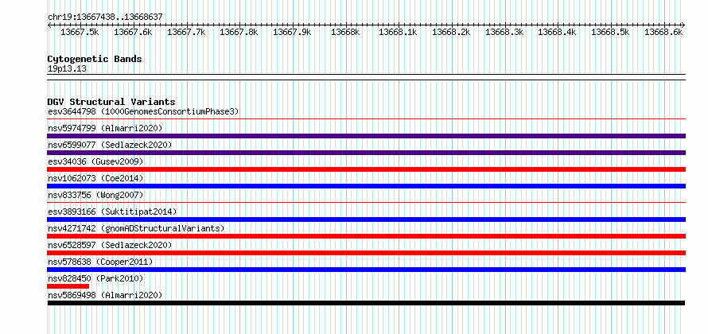Click the blue bar under esv3893166

[366, 219]
